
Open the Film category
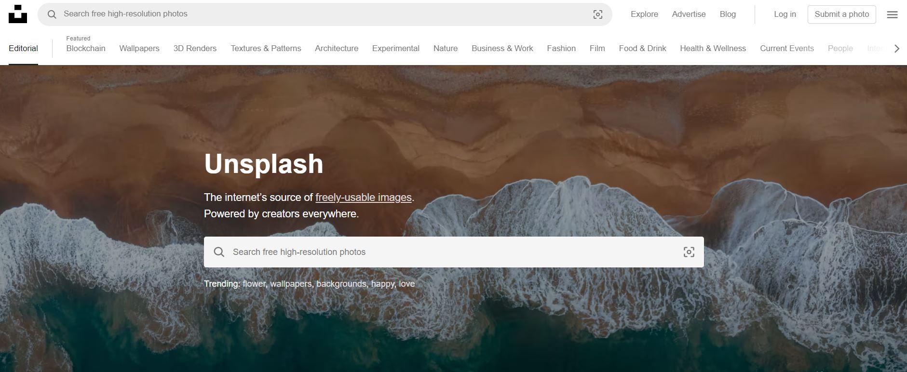[597, 48]
